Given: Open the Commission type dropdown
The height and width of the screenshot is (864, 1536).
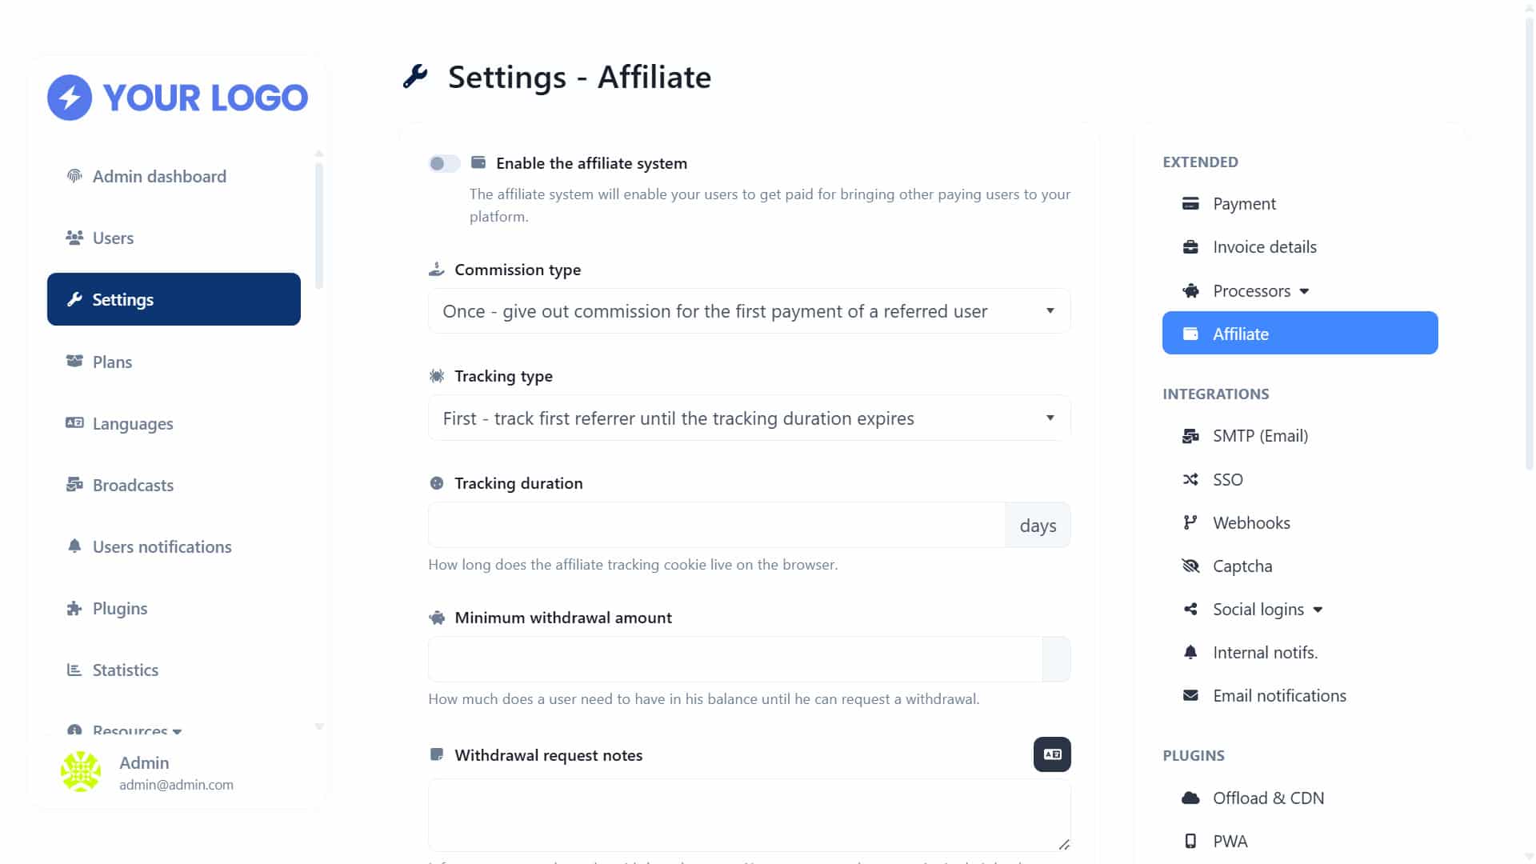Looking at the screenshot, I should click(x=750, y=311).
